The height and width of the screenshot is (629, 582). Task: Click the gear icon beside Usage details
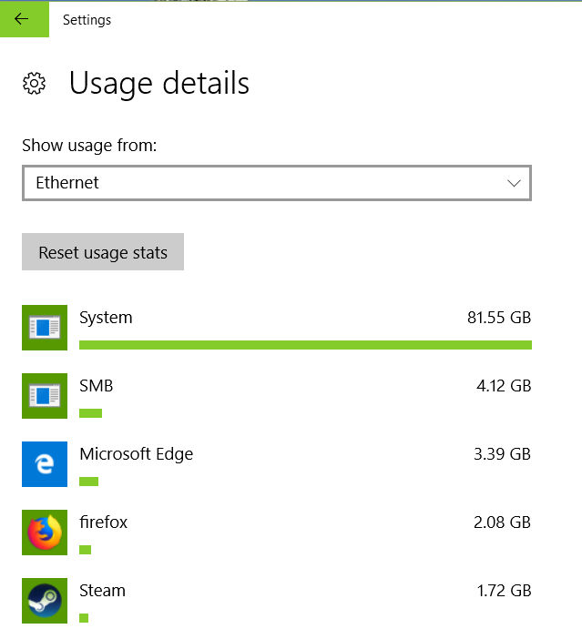click(x=34, y=84)
